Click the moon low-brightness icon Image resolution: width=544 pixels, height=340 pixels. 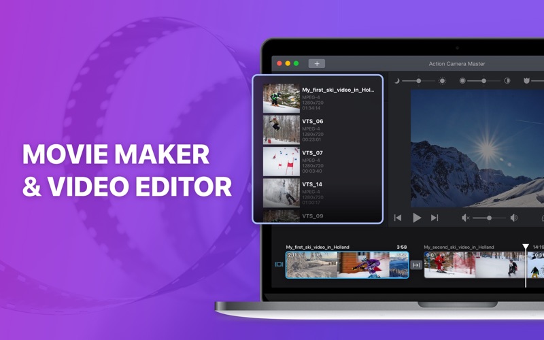tap(397, 81)
